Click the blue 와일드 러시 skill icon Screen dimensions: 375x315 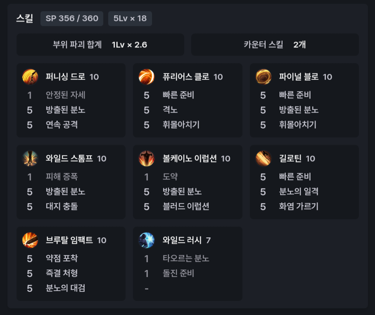147,240
